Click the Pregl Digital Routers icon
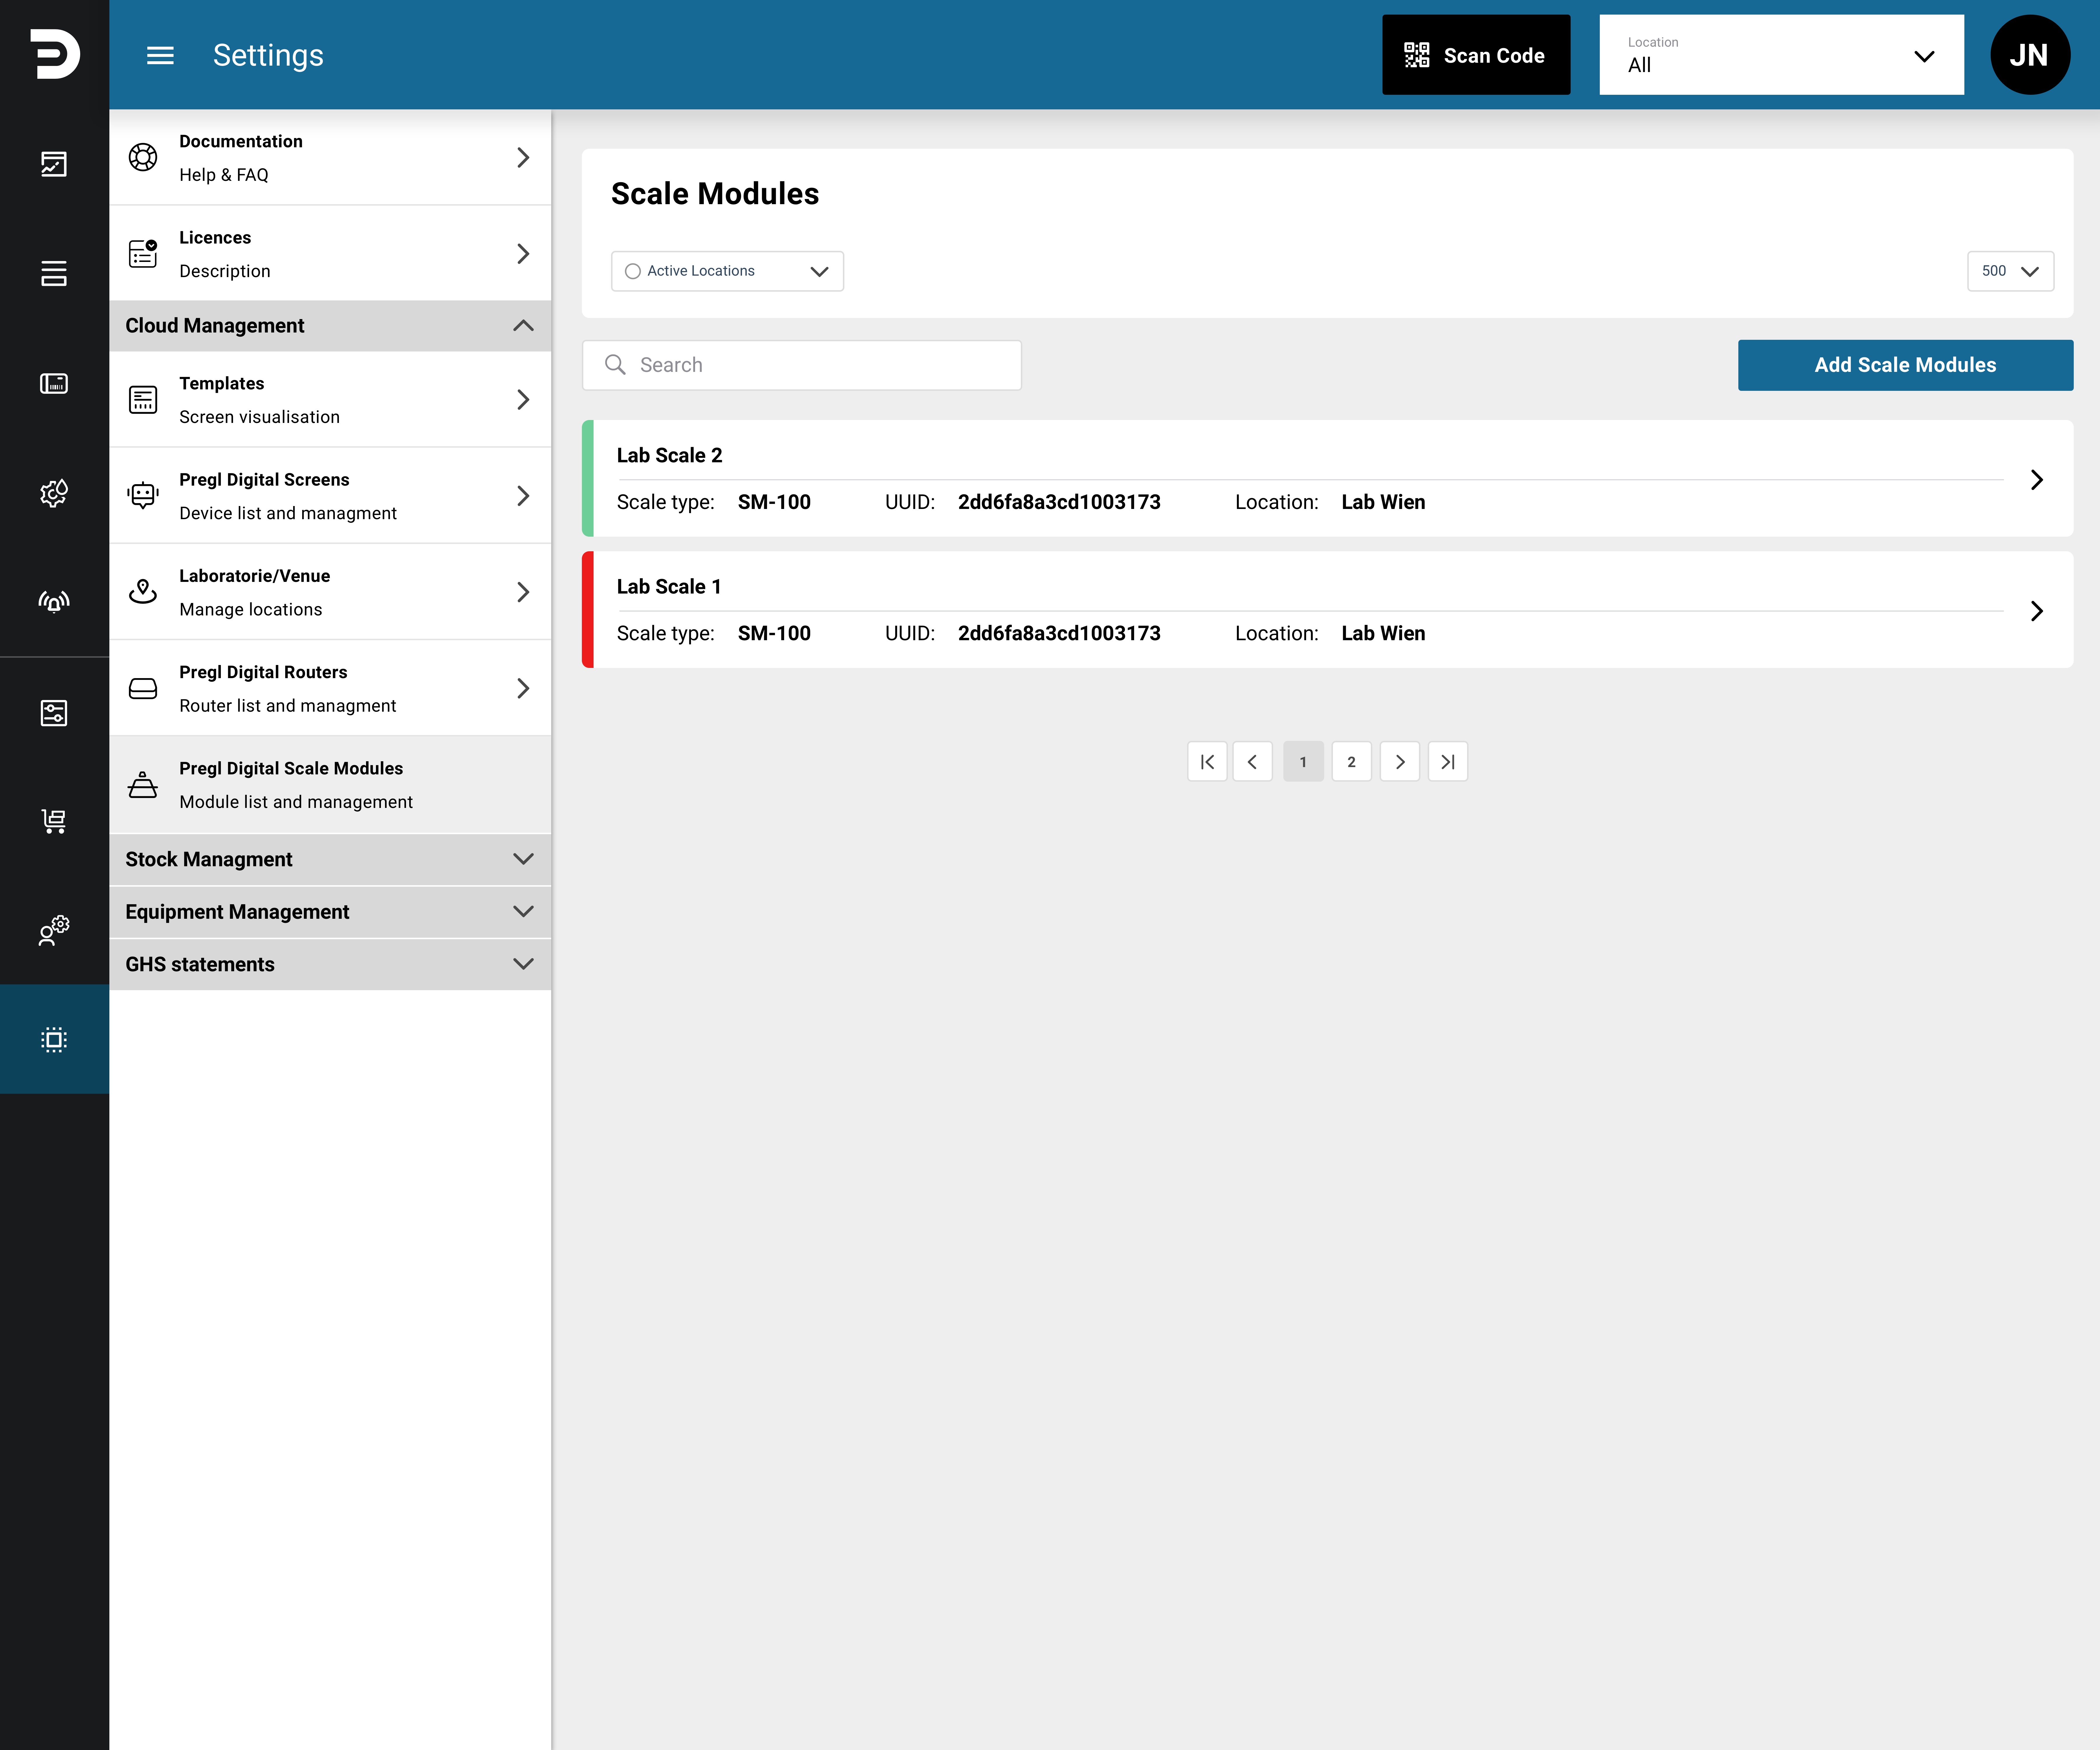This screenshot has width=2100, height=1750. 143,688
